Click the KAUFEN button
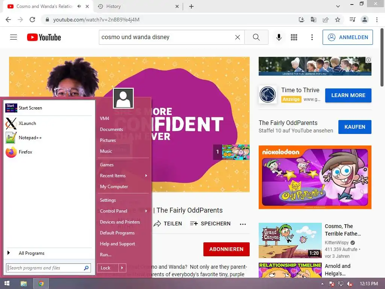The image size is (385, 289). click(x=355, y=127)
